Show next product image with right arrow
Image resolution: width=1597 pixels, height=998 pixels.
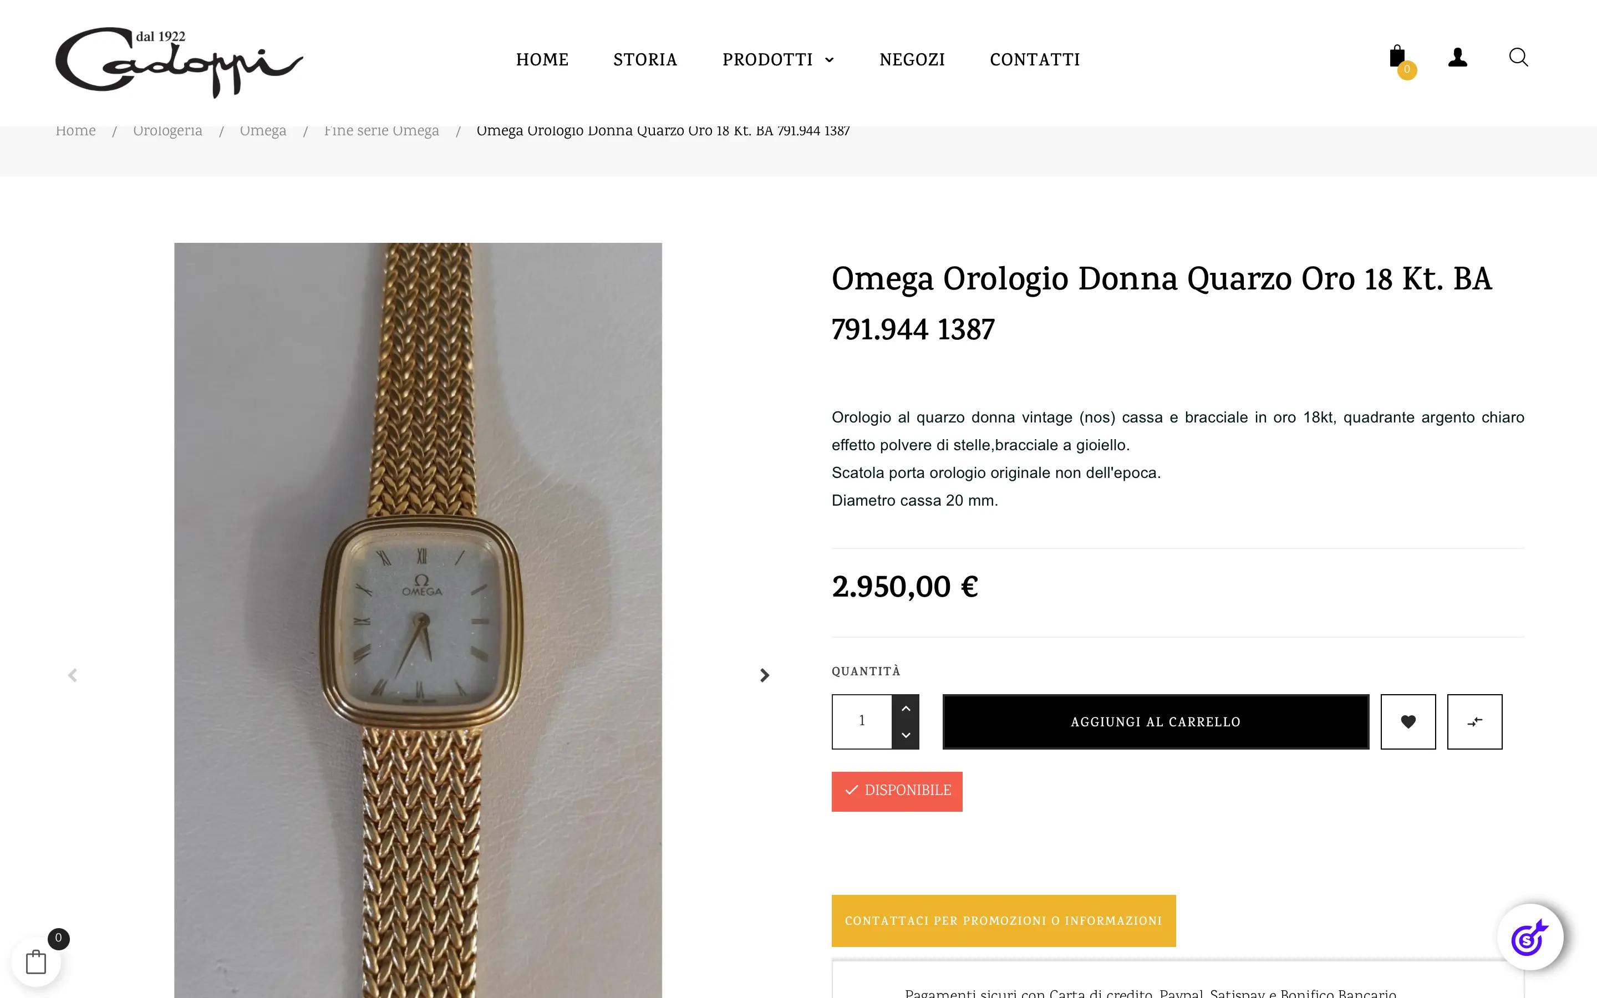[764, 675]
